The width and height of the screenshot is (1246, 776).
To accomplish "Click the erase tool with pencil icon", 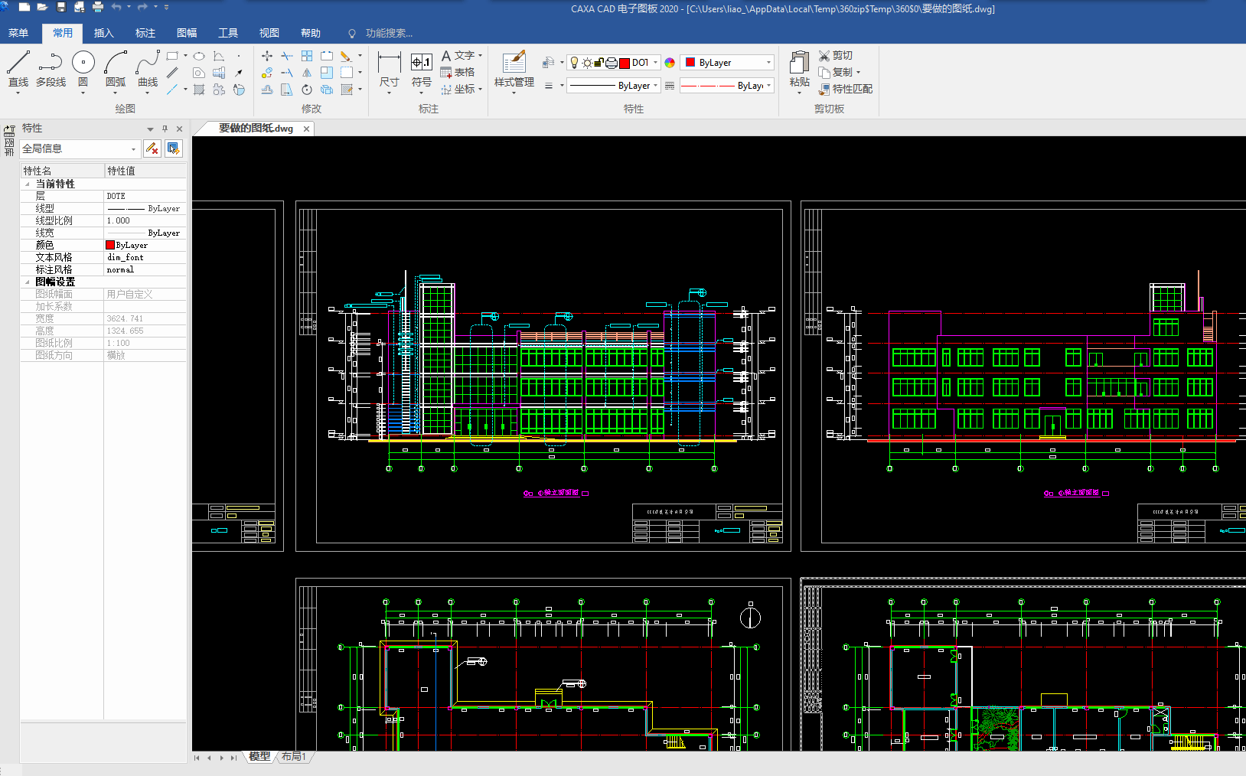I will pyautogui.click(x=346, y=56).
